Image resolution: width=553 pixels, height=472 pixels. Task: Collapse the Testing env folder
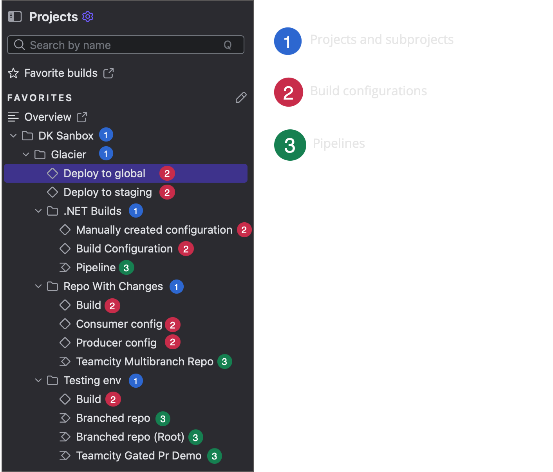[38, 380]
